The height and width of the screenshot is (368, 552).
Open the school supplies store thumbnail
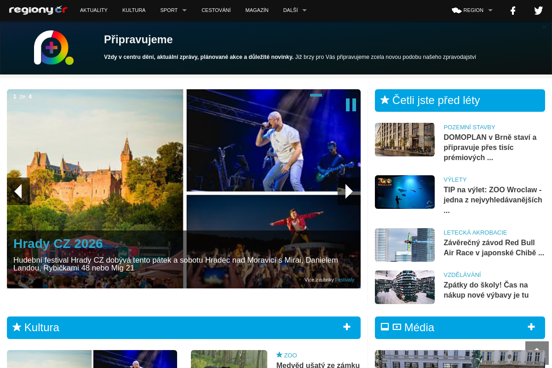(x=405, y=287)
